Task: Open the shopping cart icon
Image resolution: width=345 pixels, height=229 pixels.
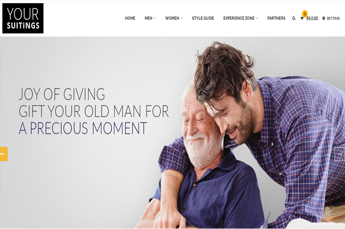Action: point(302,19)
